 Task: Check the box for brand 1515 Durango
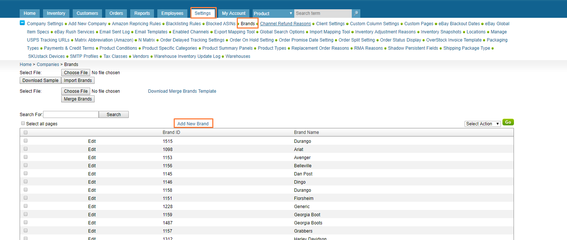pyautogui.click(x=26, y=141)
